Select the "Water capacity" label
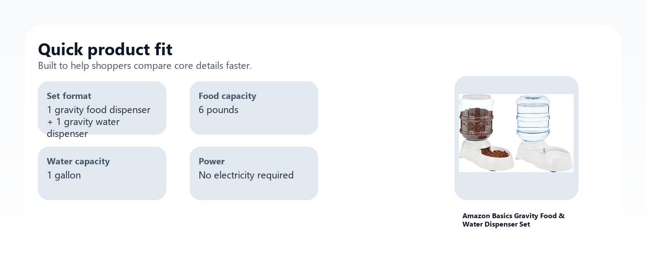The image size is (646, 265). [x=78, y=161]
